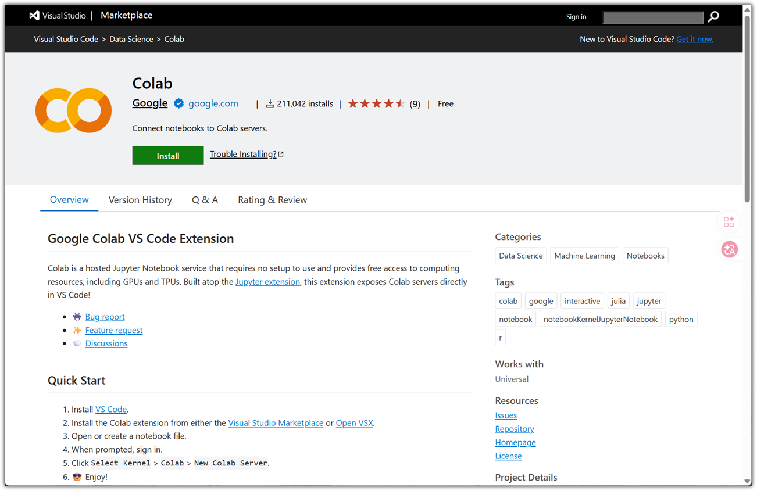The image size is (757, 491).
Task: Open the Homepage resource link
Action: (516, 442)
